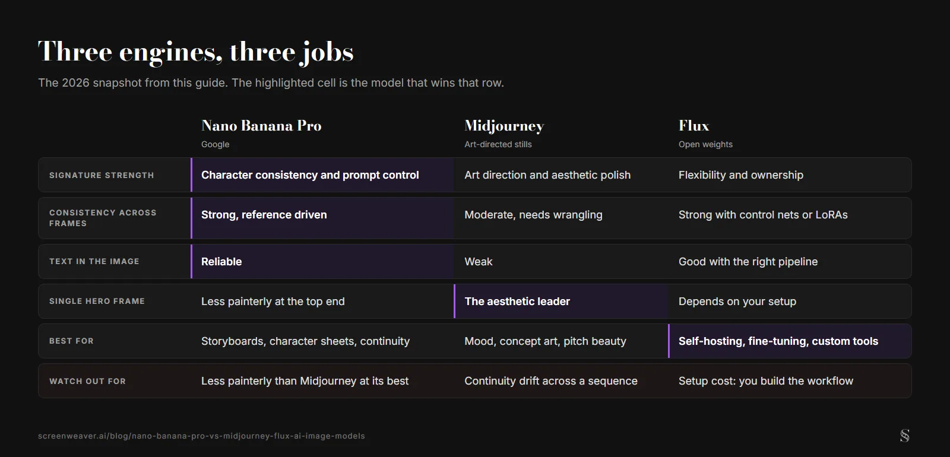950x457 pixels.
Task: Select "Art direction and aesthetic polish" cell
Action: [x=561, y=175]
